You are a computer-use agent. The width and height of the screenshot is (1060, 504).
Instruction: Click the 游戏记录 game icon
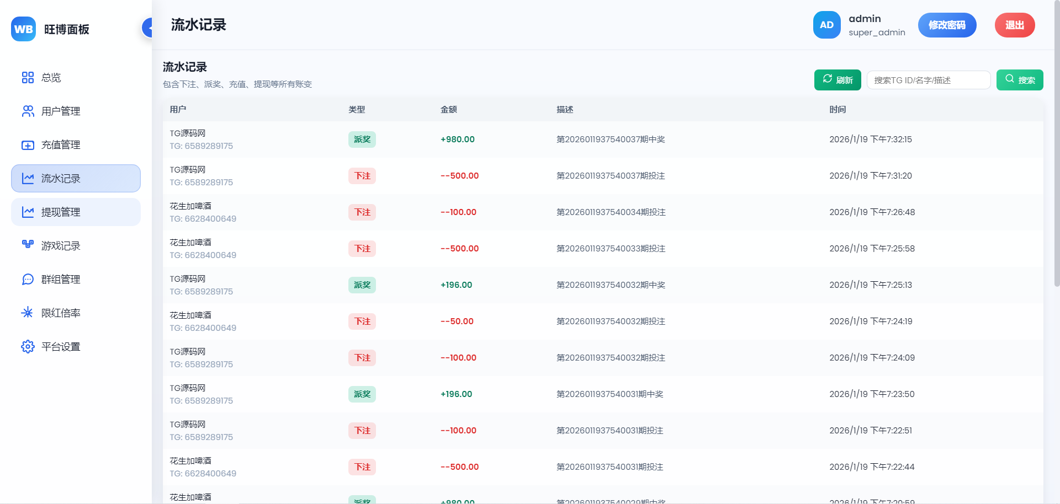[28, 246]
